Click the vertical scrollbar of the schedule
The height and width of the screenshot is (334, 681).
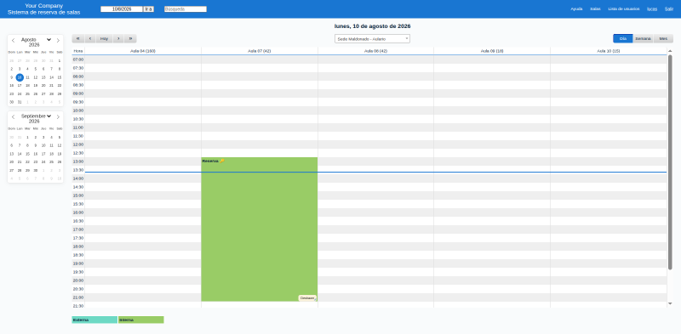pyautogui.click(x=670, y=161)
